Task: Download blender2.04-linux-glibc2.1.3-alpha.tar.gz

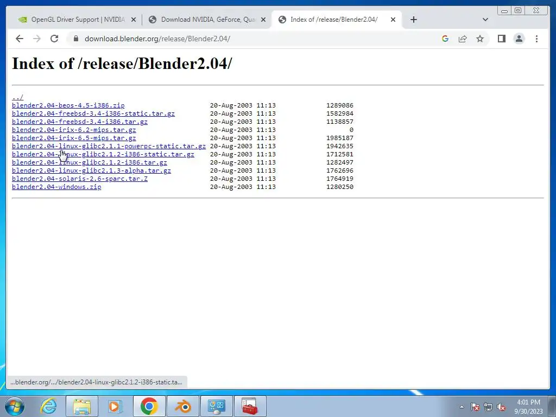Action: click(x=91, y=170)
